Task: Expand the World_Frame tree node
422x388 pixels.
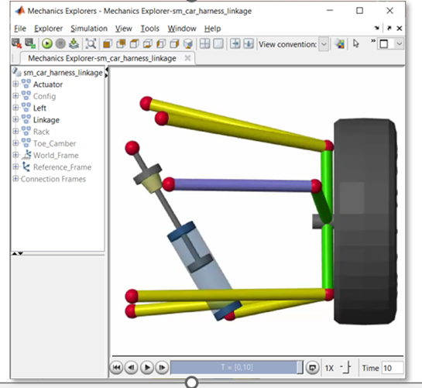Action: [x=15, y=155]
